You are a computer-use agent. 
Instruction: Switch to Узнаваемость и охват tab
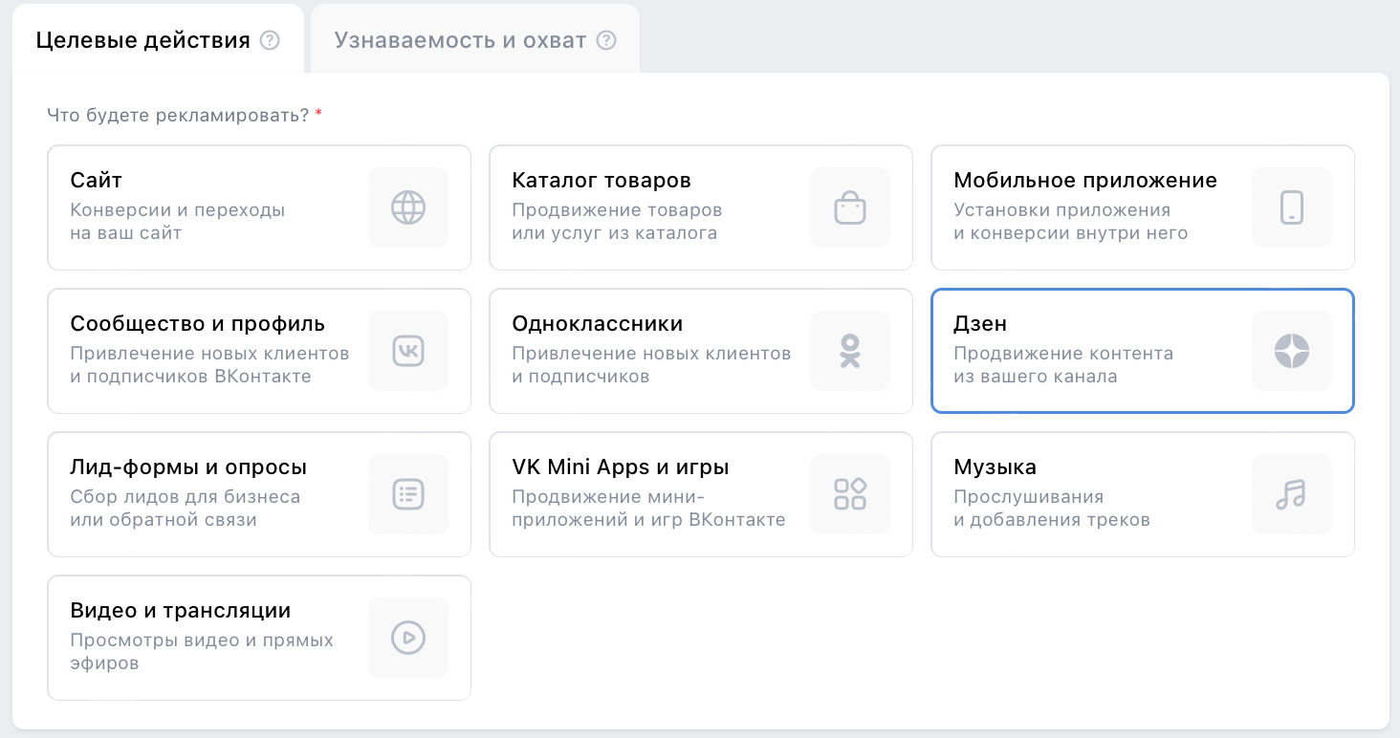pyautogui.click(x=460, y=40)
